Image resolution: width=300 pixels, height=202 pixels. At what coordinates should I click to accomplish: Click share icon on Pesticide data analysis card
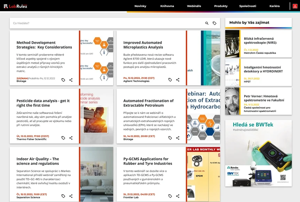coord(71,138)
